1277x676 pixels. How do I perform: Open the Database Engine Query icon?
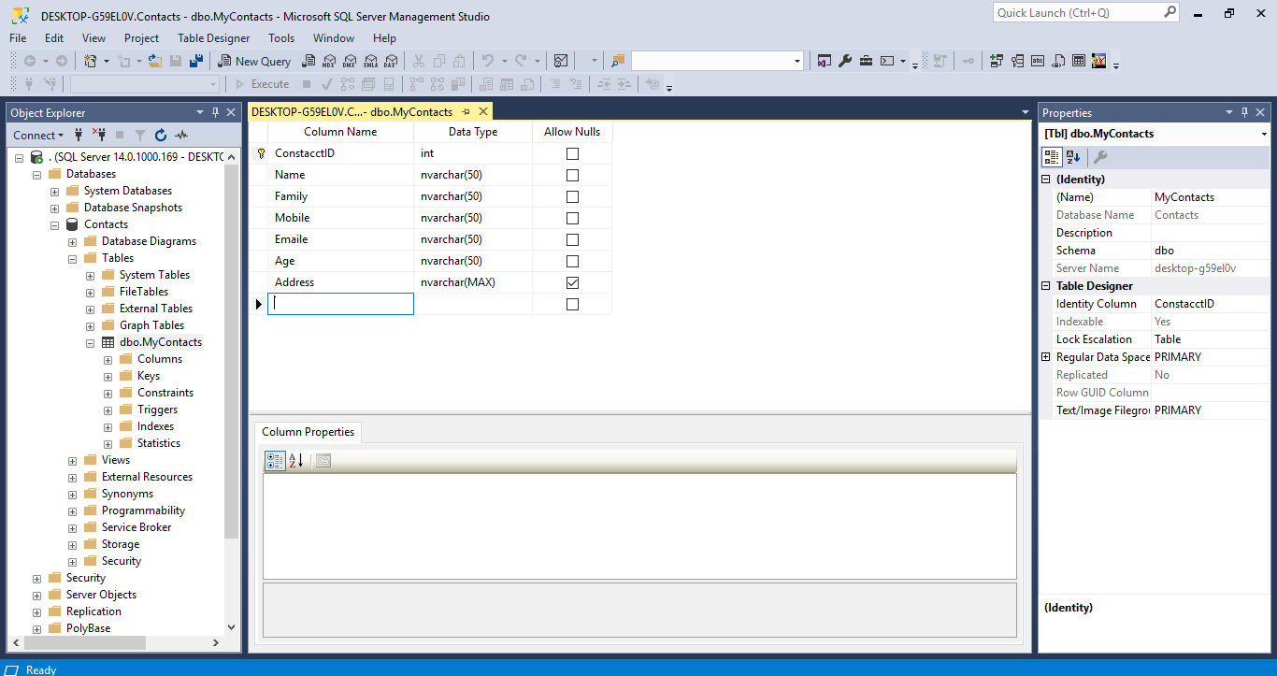[x=309, y=61]
